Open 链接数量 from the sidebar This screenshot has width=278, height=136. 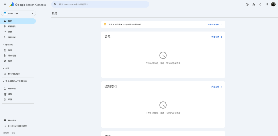click(x=18, y=89)
